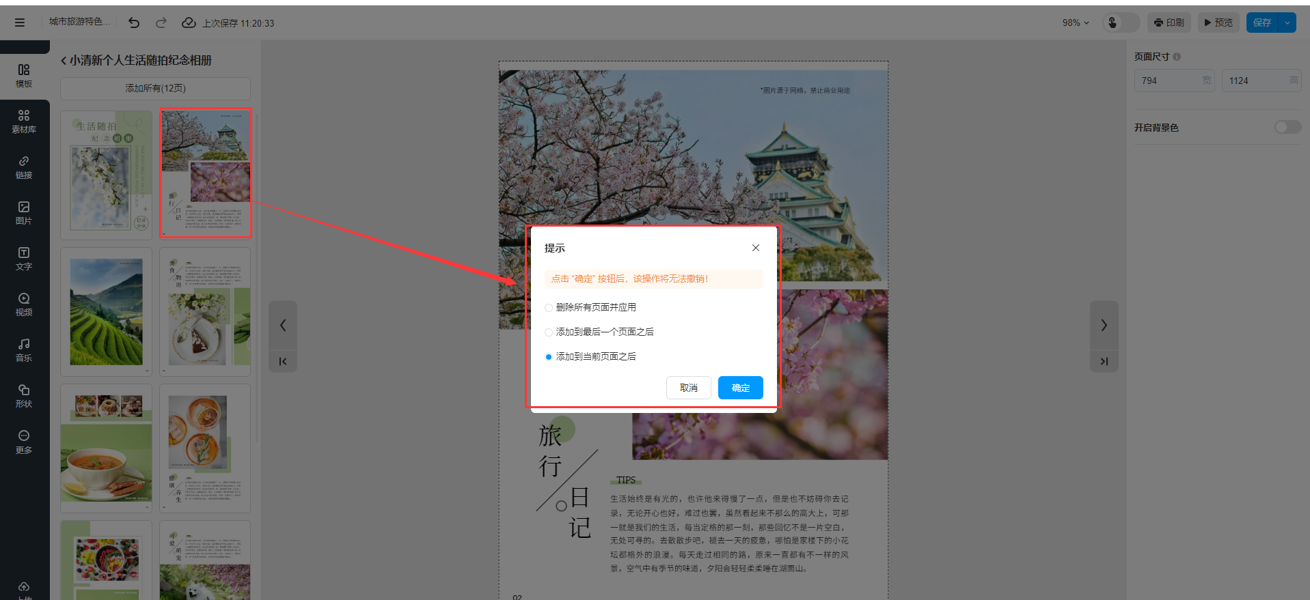Switch to the 模板 templates tab

click(24, 76)
